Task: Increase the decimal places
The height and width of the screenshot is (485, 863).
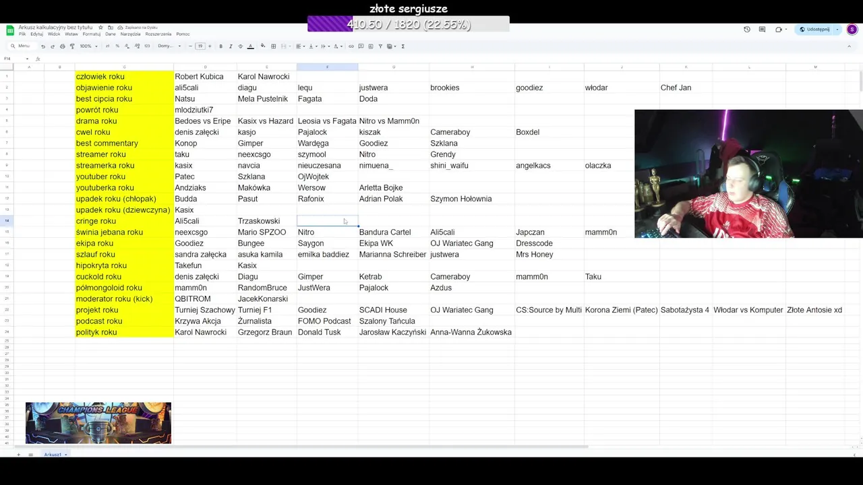Action: pos(137,46)
